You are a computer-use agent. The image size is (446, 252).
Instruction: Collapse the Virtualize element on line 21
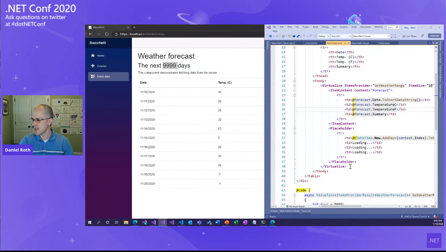point(294,85)
